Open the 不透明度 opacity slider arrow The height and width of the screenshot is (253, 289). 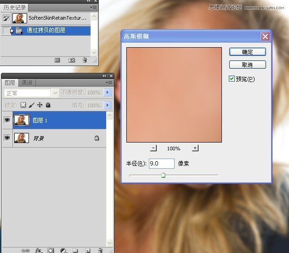[108, 92]
